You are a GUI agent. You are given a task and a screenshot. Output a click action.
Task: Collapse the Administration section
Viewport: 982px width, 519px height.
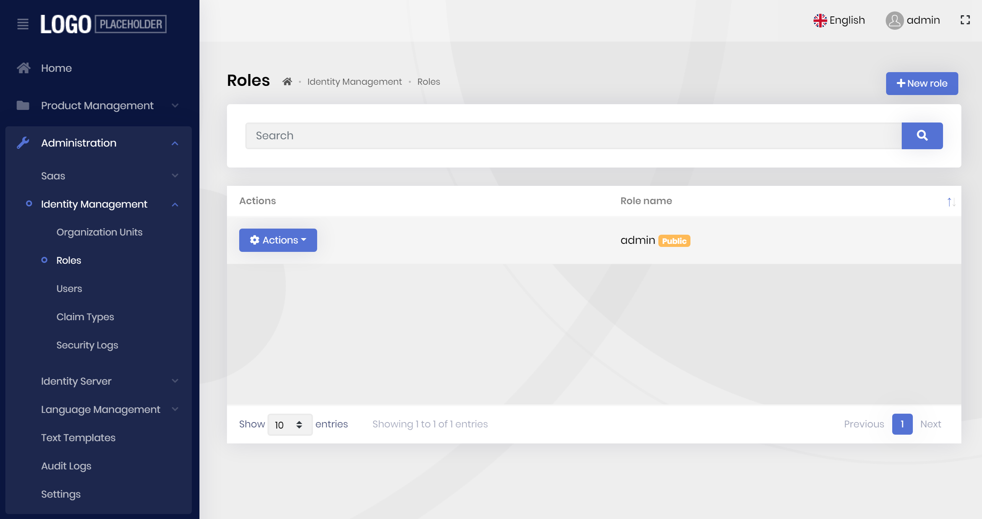(175, 143)
